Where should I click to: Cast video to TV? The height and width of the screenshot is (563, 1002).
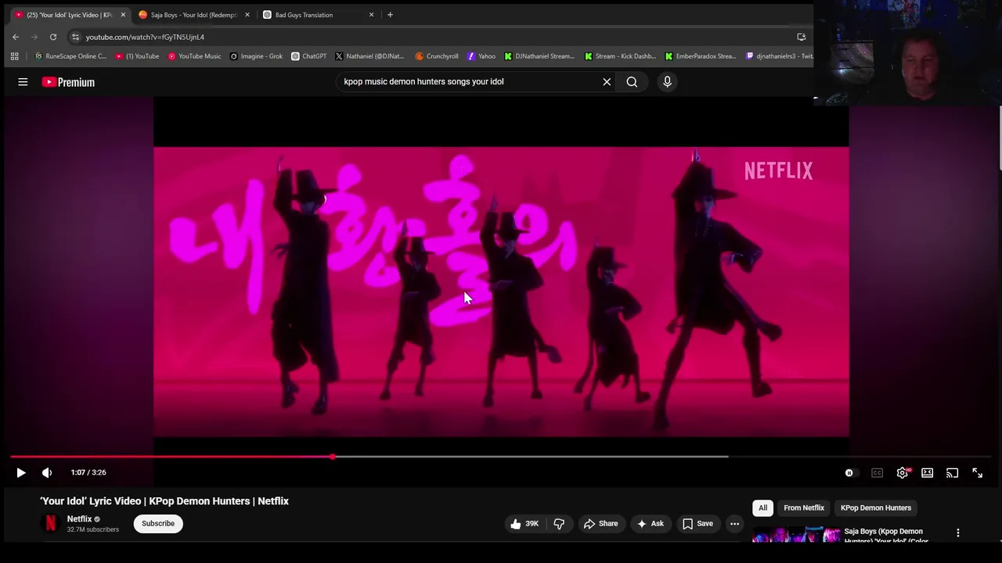(x=952, y=472)
